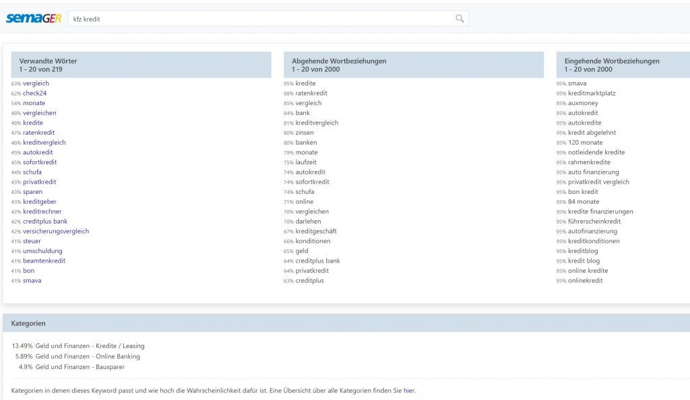Open the 'steuer' related word
This screenshot has height=400, width=690.
tap(32, 241)
